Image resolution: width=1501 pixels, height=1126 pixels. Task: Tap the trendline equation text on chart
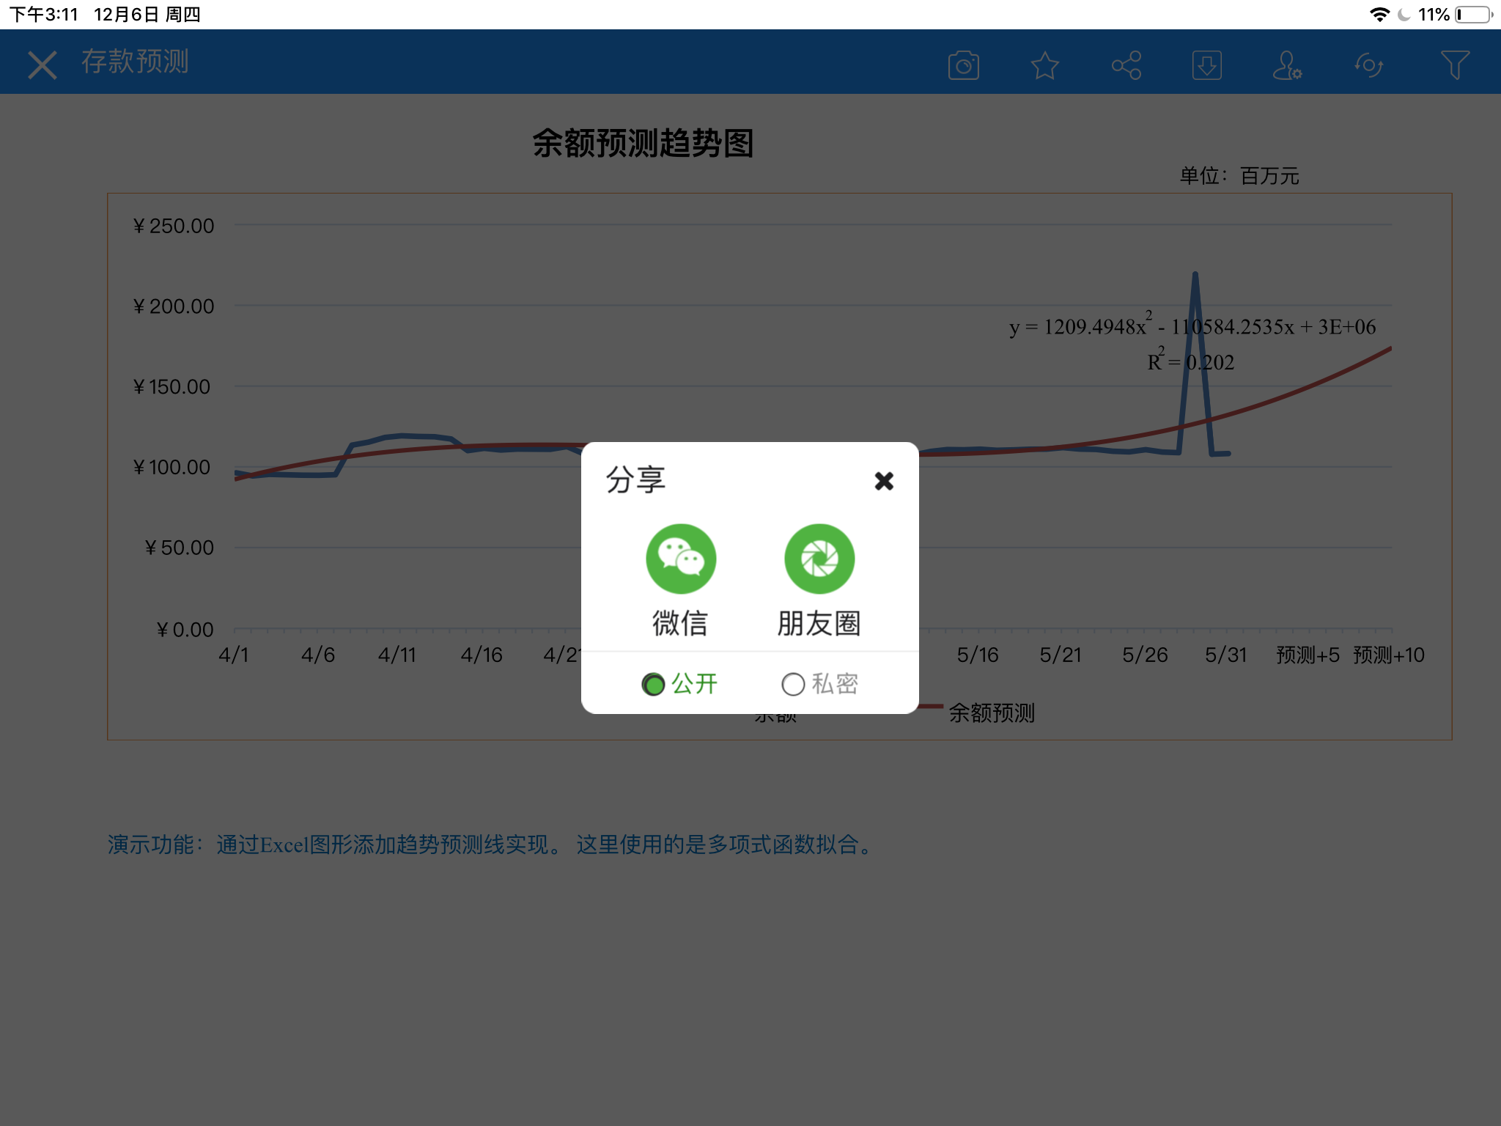click(x=1192, y=325)
